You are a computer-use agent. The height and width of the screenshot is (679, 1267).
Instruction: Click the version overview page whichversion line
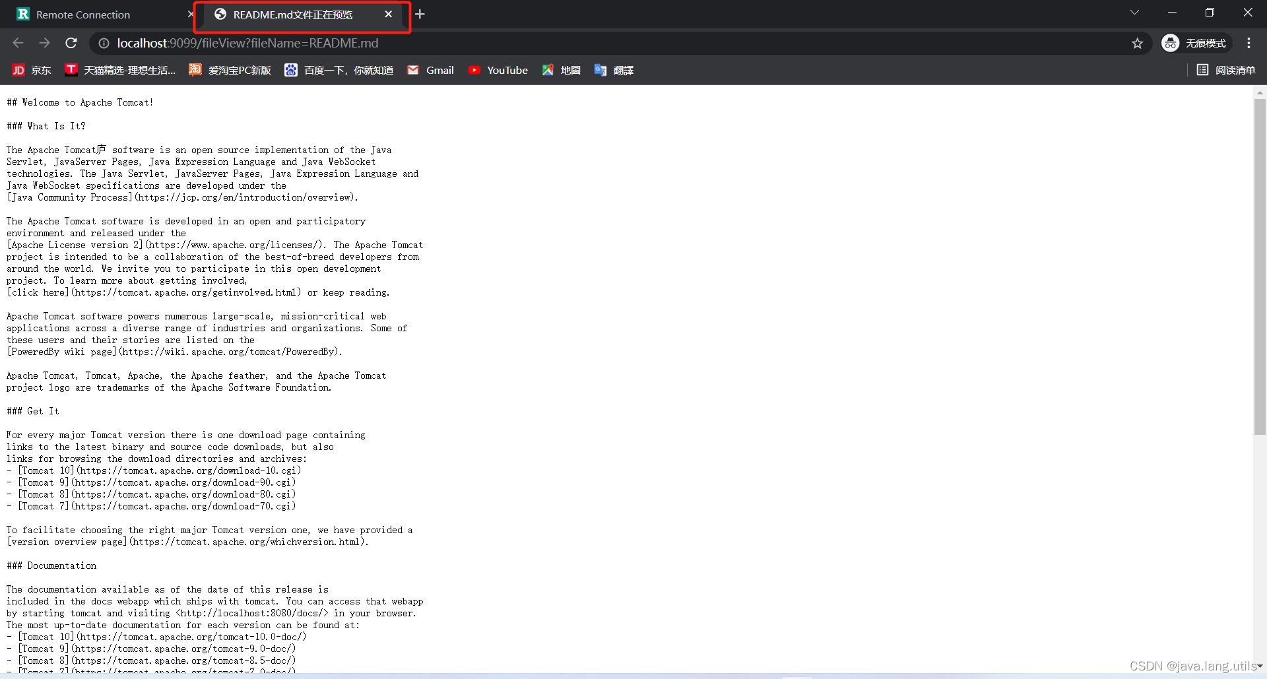187,542
